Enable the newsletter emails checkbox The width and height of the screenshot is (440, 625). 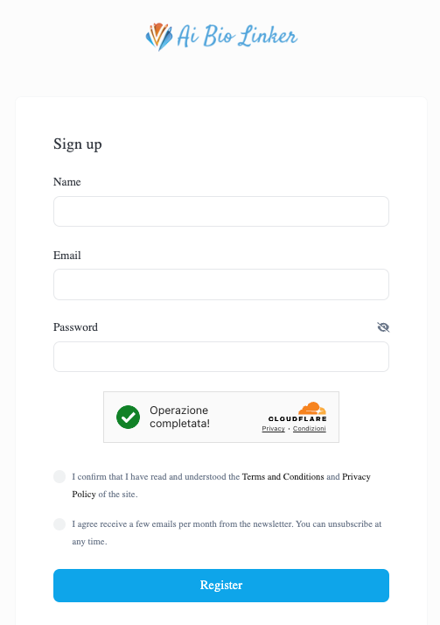click(59, 524)
